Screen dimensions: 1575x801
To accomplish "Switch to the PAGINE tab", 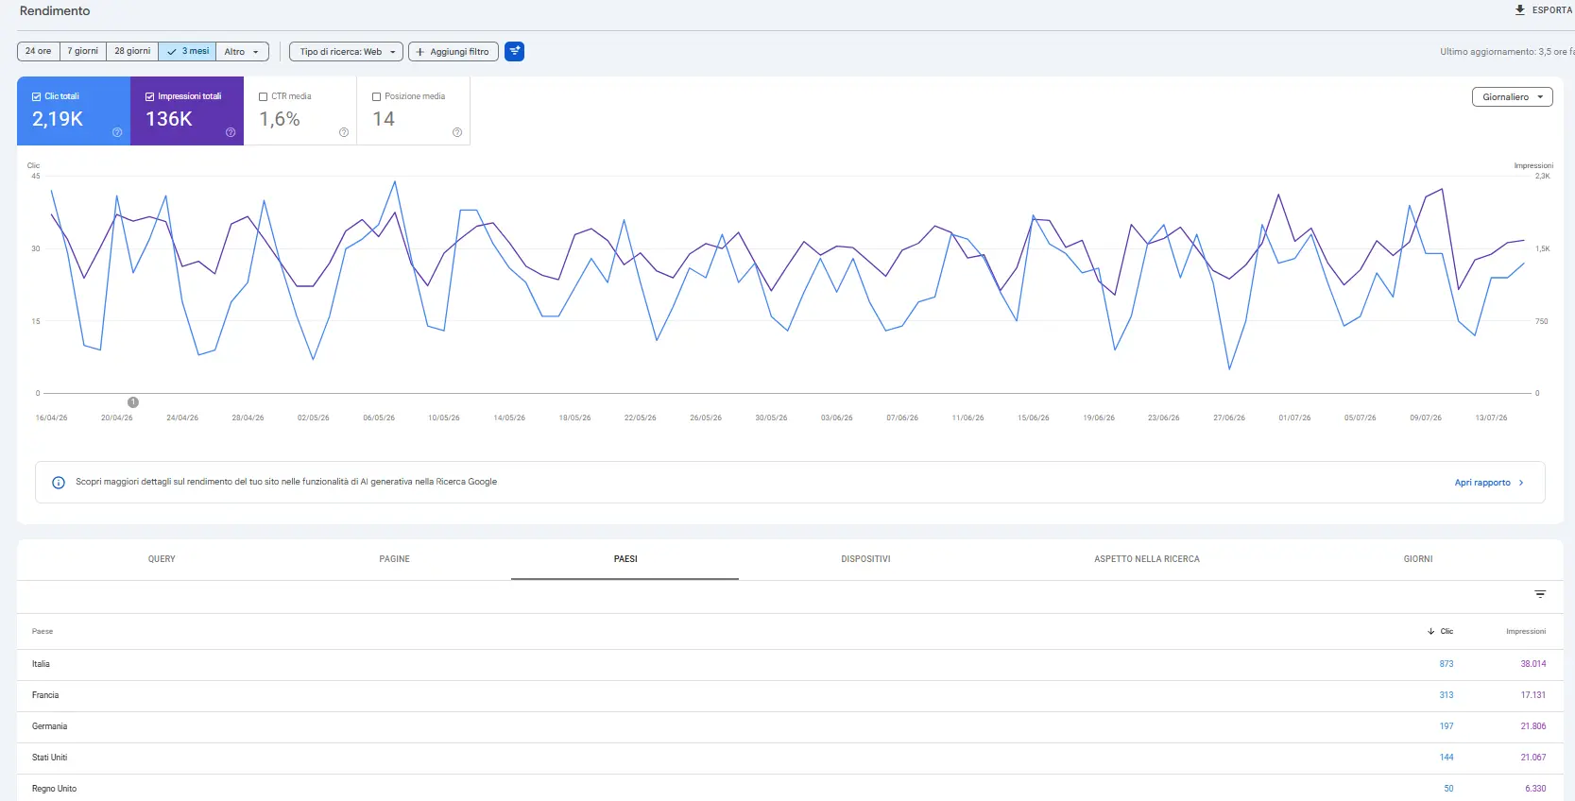I will tap(395, 559).
